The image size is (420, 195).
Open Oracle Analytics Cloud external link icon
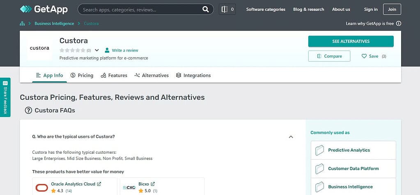pyautogui.click(x=99, y=184)
